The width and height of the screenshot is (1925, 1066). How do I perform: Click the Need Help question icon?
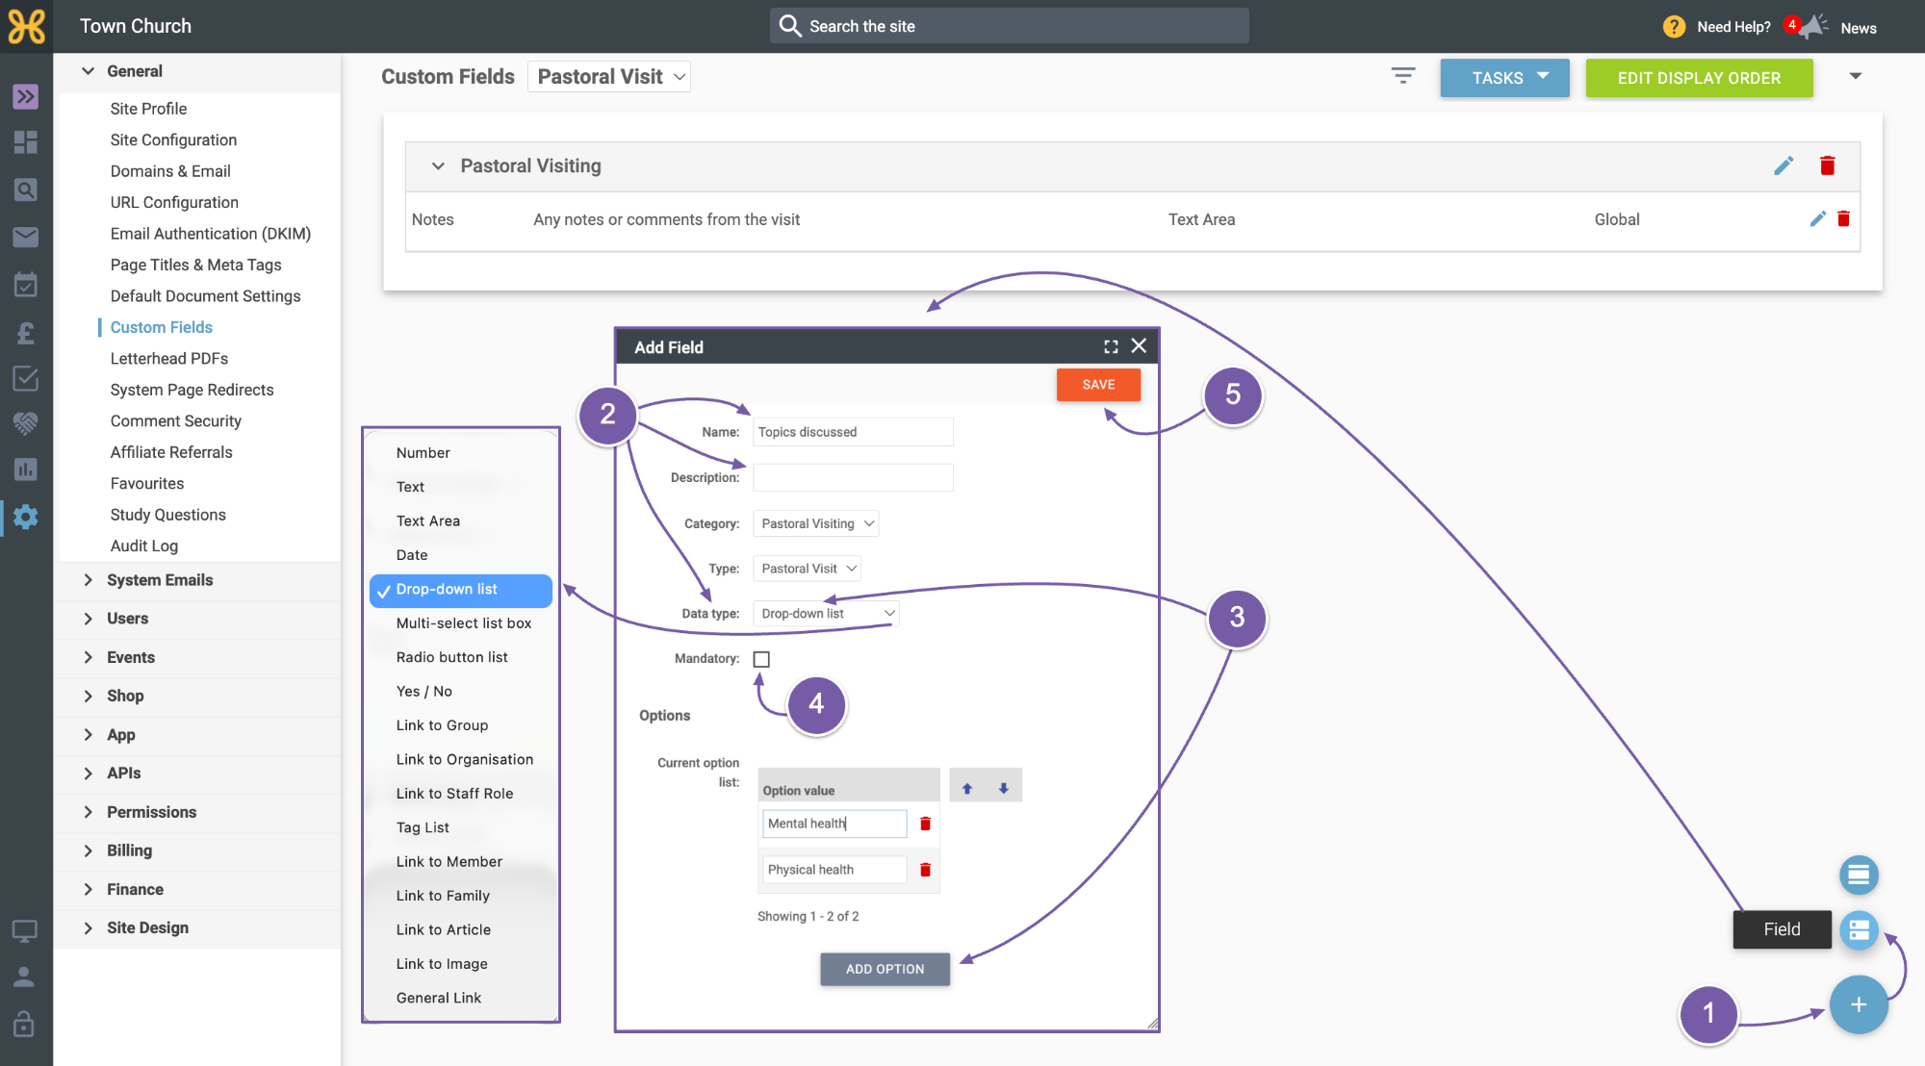point(1674,27)
